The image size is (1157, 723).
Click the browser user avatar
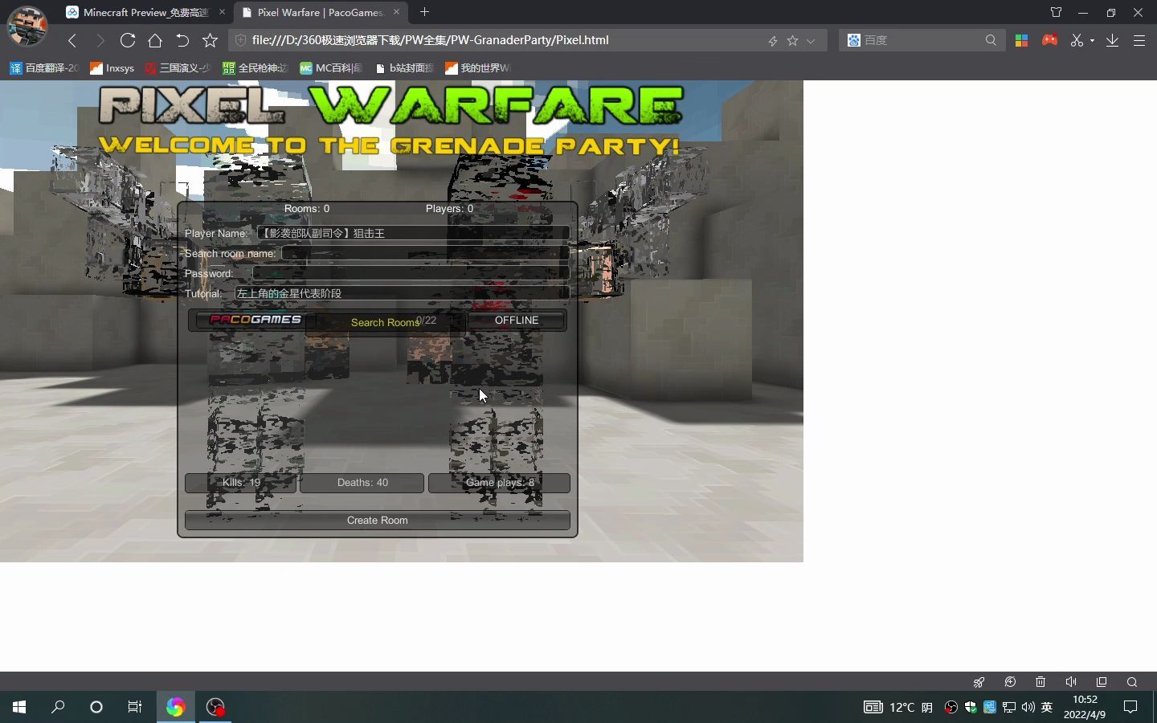(x=27, y=27)
